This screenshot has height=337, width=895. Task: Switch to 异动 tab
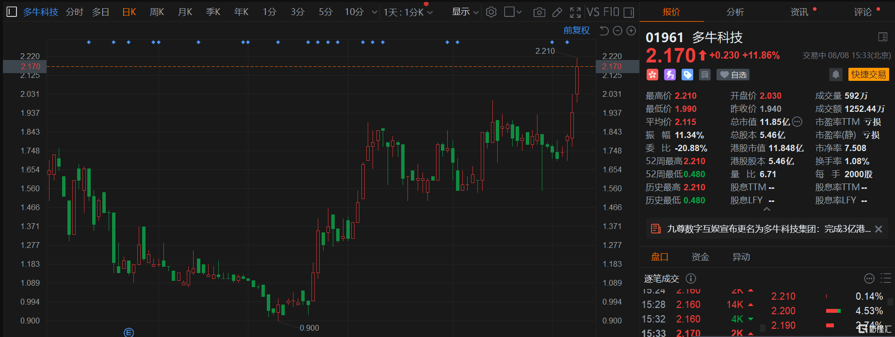(x=741, y=257)
